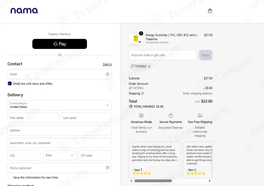
Task: Click the Ken C. review card
Action: click(x=198, y=160)
